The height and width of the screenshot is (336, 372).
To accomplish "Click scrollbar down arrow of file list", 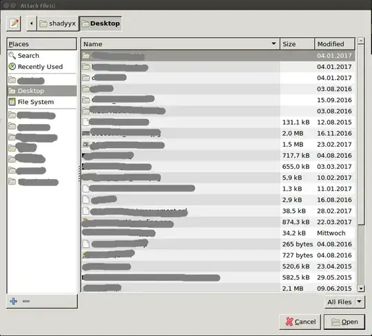I will (361, 288).
